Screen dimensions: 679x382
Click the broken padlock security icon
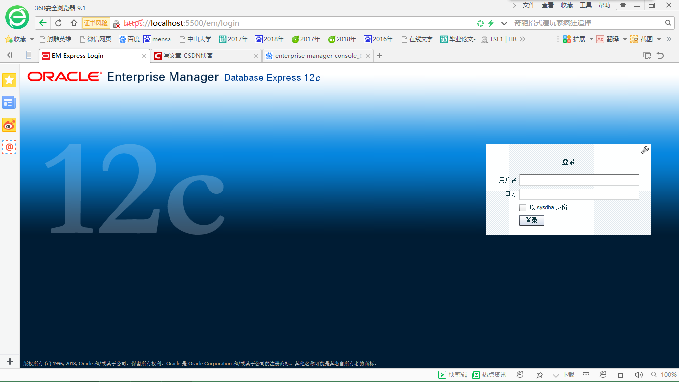[x=117, y=24]
